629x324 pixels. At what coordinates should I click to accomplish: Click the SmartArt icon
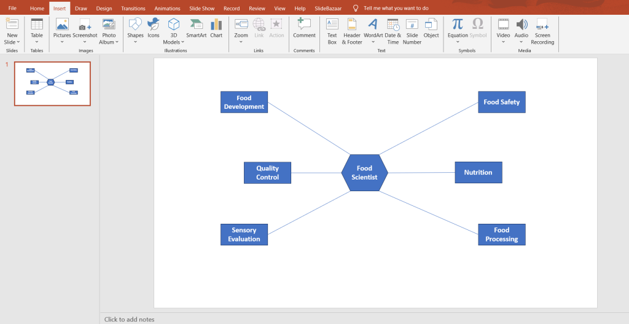(196, 25)
